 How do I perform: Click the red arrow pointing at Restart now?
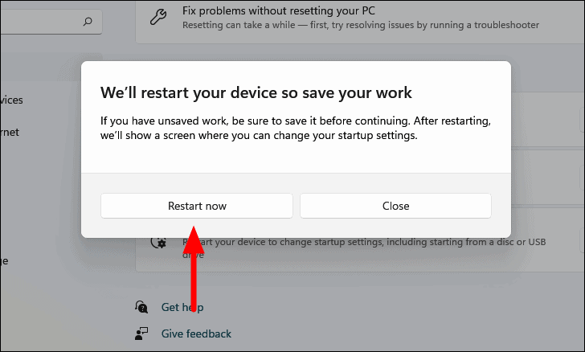point(194,268)
